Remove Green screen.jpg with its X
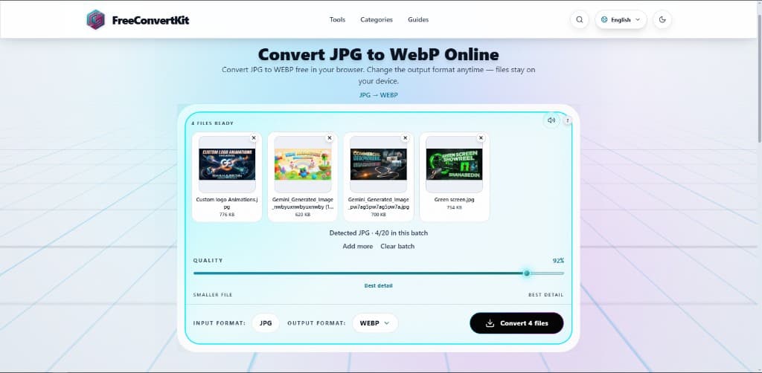The width and height of the screenshot is (762, 373). click(x=481, y=138)
